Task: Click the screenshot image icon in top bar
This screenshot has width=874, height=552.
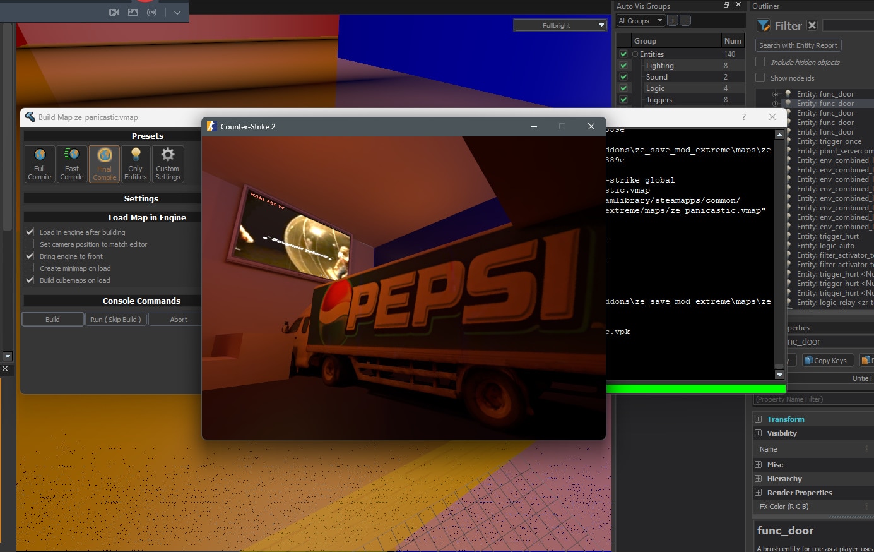Action: click(x=133, y=12)
